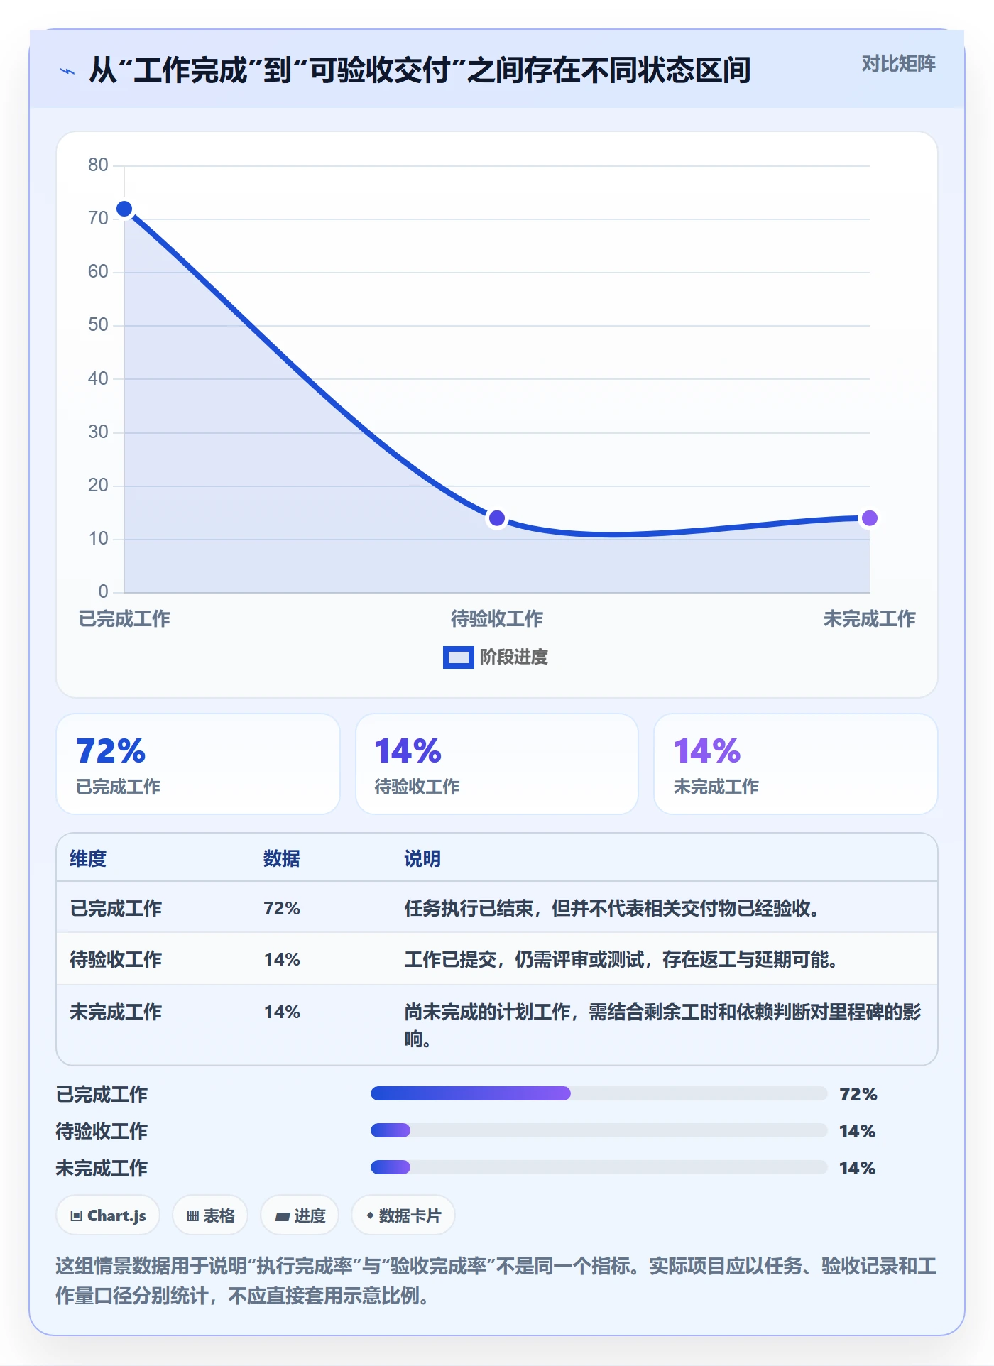
Task: Click the 14% value in the 未完成工作 table row
Action: pos(282,1012)
